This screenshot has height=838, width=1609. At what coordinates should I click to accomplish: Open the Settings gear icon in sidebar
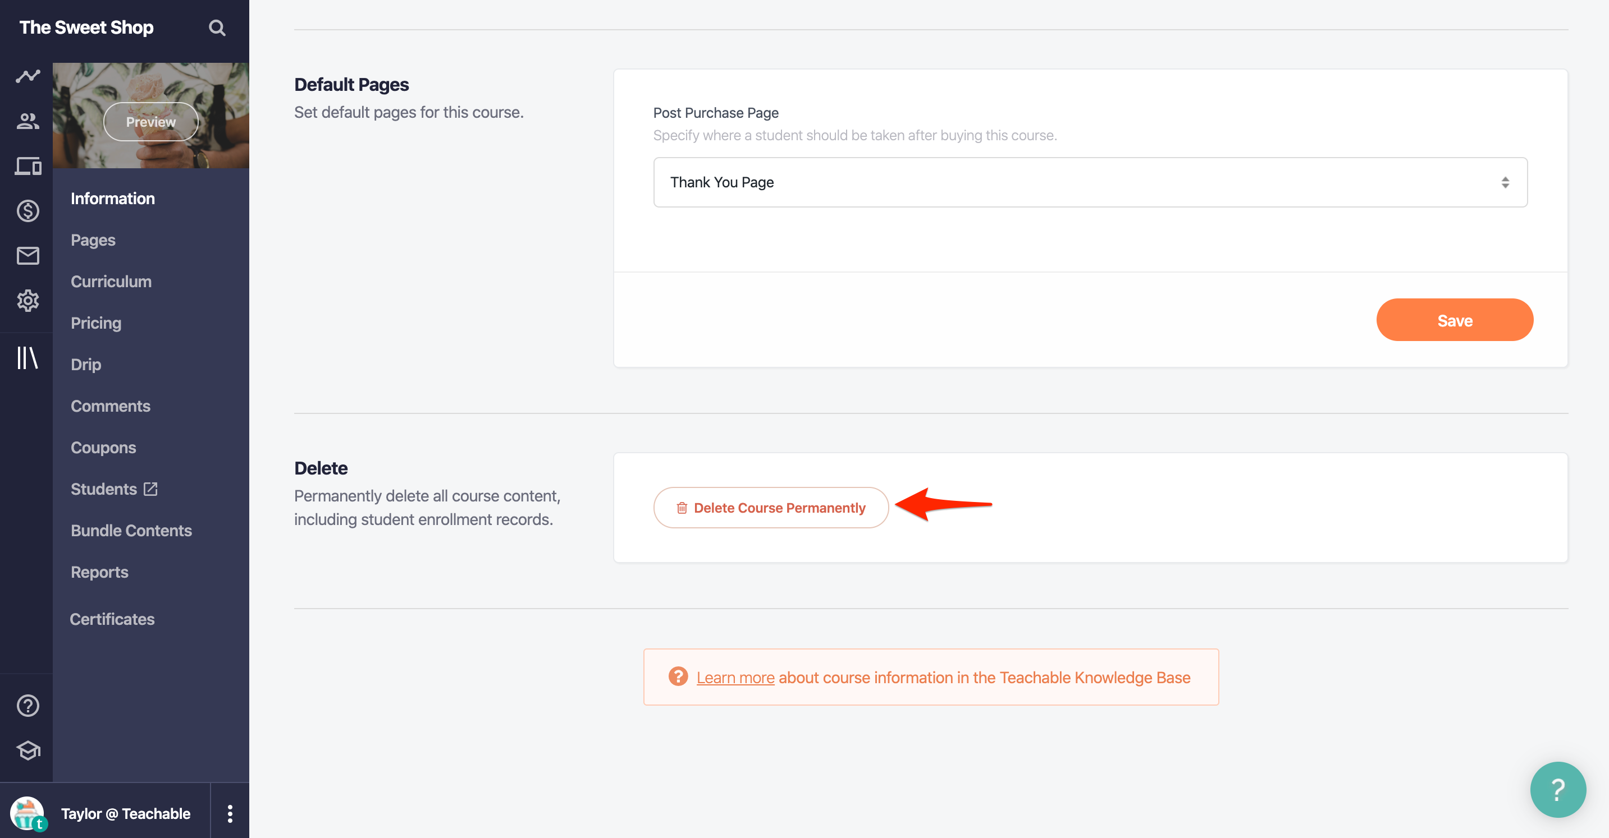coord(28,300)
